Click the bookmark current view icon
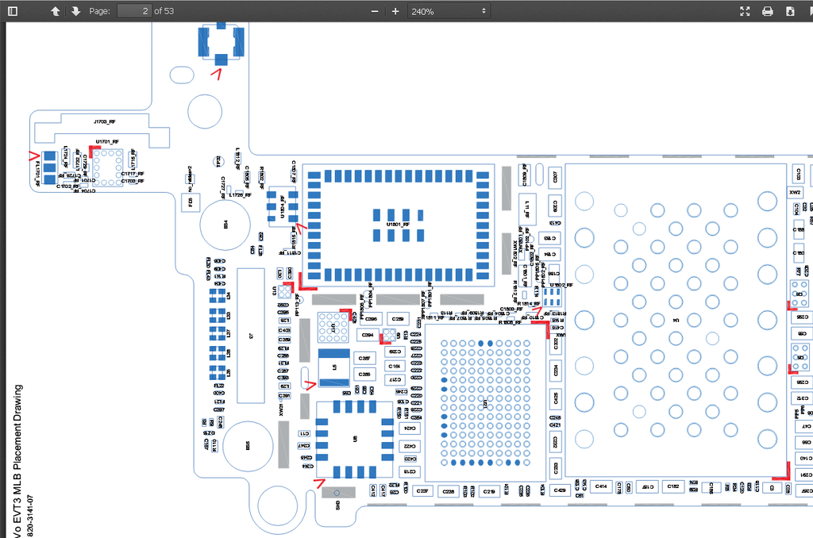813x538 pixels. point(808,11)
